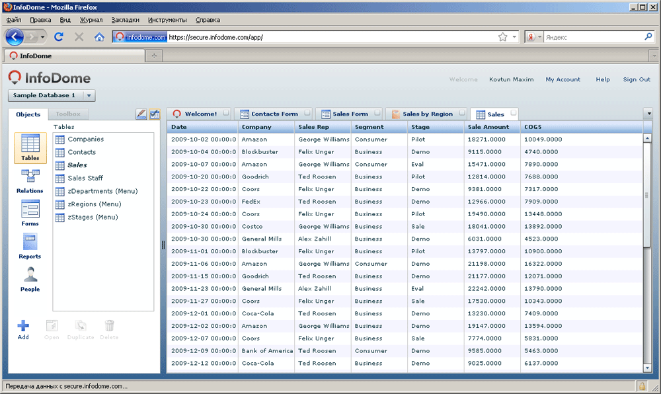Open the Reports object category

(x=30, y=246)
